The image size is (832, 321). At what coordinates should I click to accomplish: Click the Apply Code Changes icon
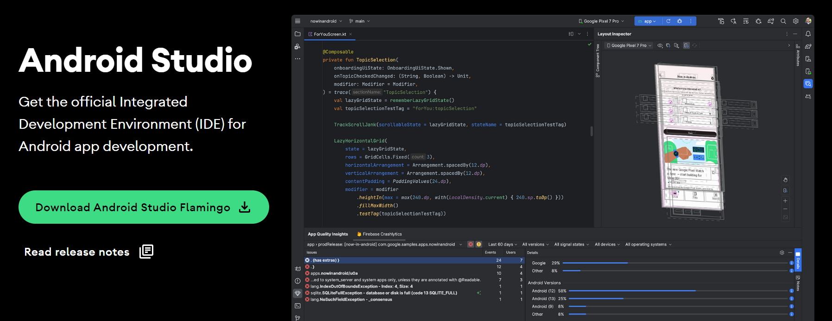[746, 21]
